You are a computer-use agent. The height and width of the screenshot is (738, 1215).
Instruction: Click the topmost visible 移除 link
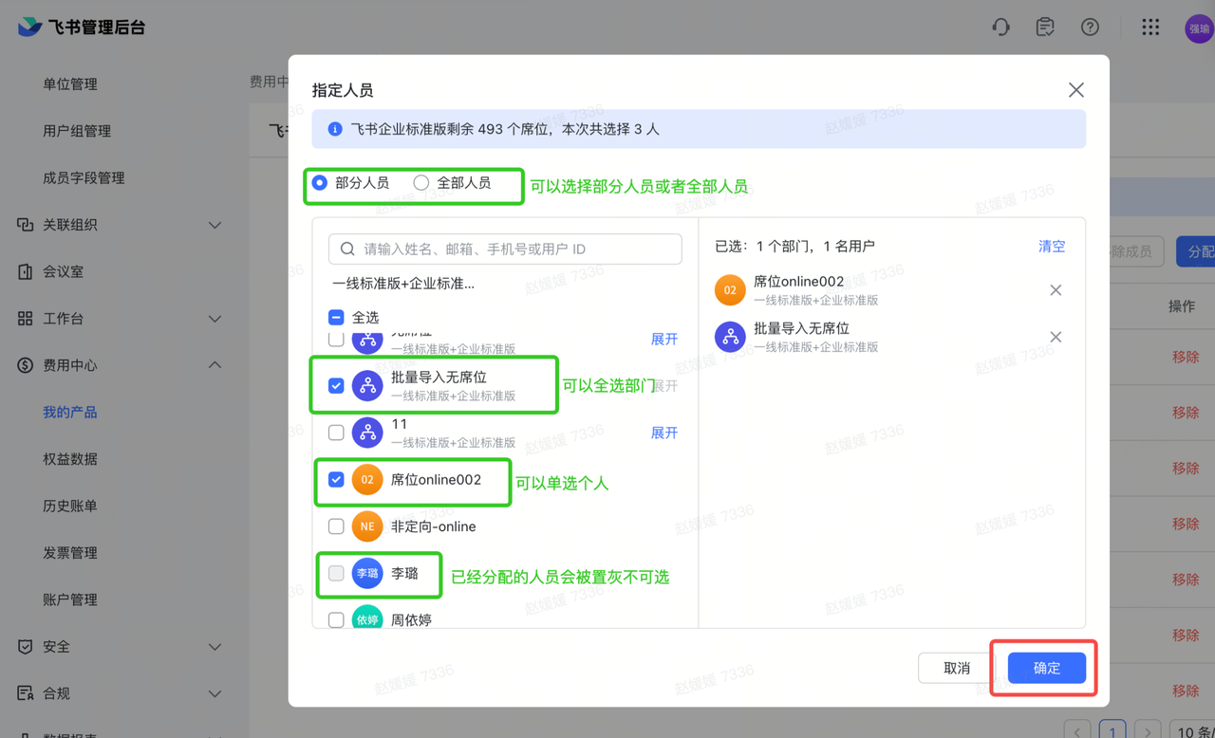pyautogui.click(x=1186, y=357)
